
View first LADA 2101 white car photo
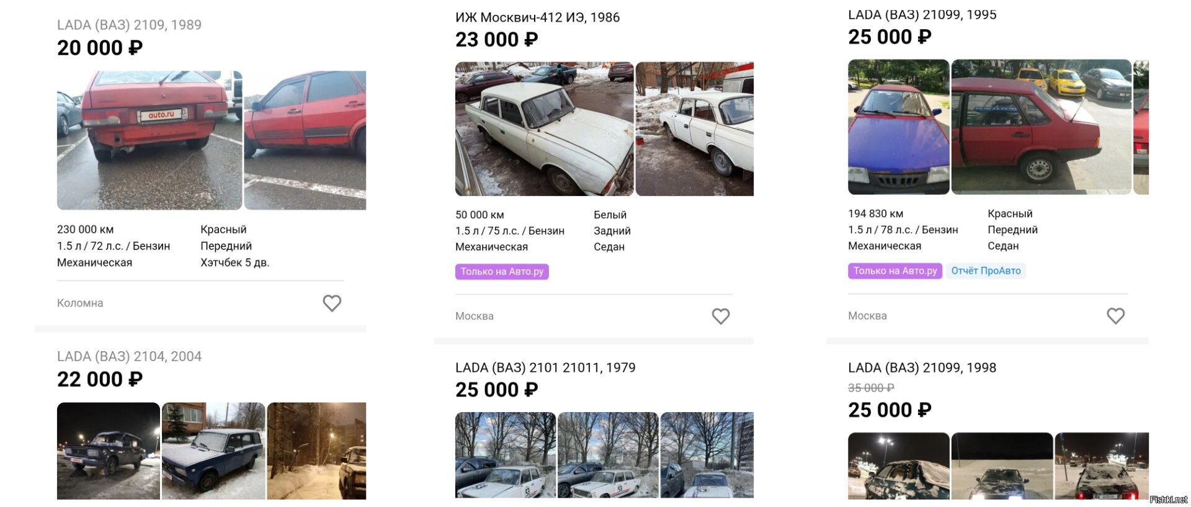[x=506, y=455]
